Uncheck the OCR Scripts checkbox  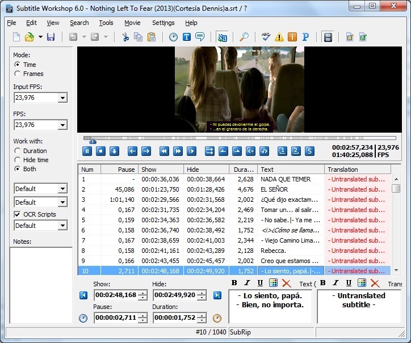pos(18,214)
